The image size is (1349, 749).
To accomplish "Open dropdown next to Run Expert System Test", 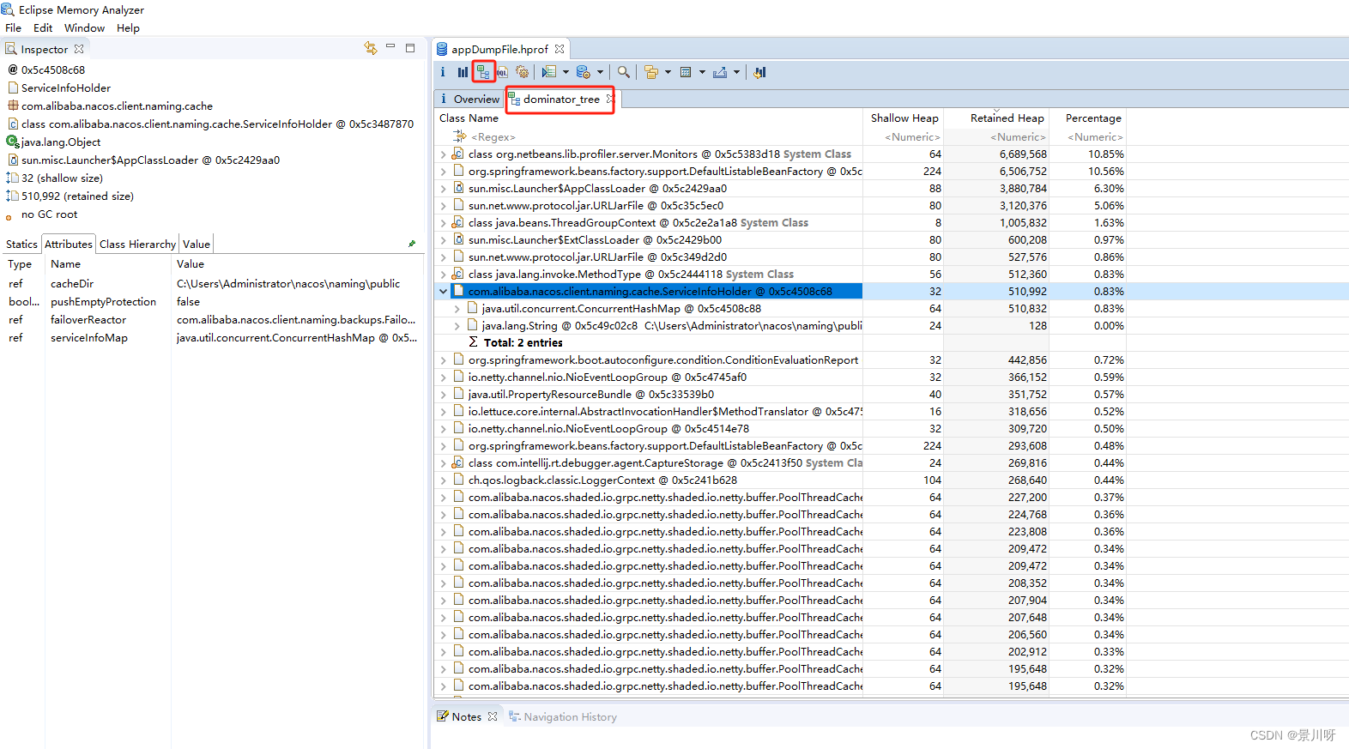I will click(566, 73).
